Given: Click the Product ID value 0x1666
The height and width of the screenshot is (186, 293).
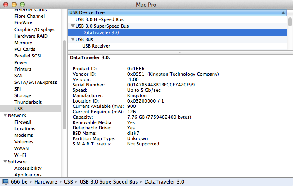Looking at the screenshot, I should tap(136, 69).
